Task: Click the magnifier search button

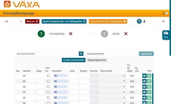Action: tap(81, 54)
